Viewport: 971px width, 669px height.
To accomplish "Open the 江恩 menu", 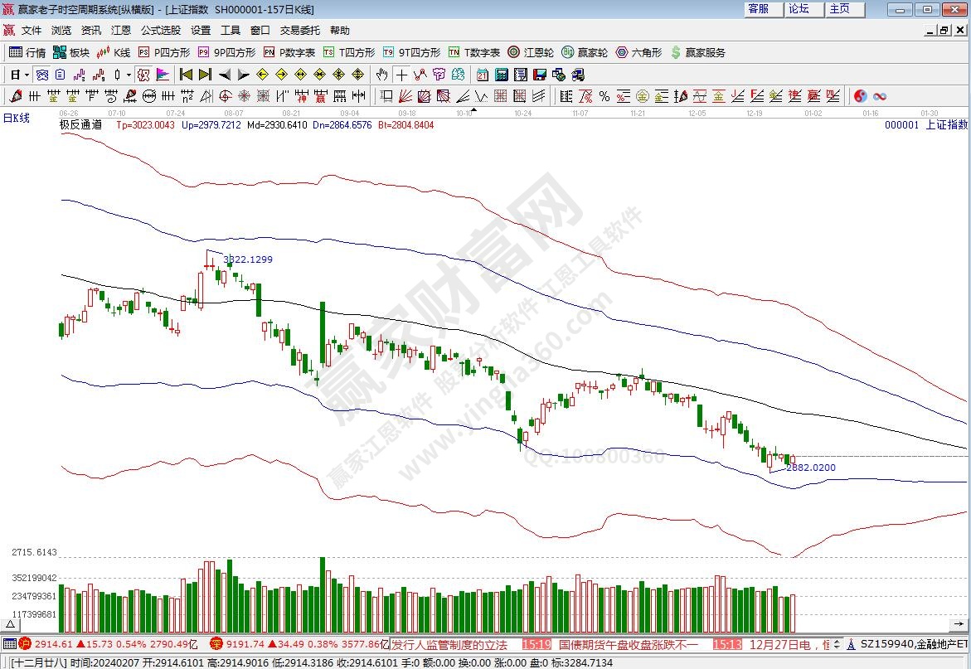I will 121,30.
